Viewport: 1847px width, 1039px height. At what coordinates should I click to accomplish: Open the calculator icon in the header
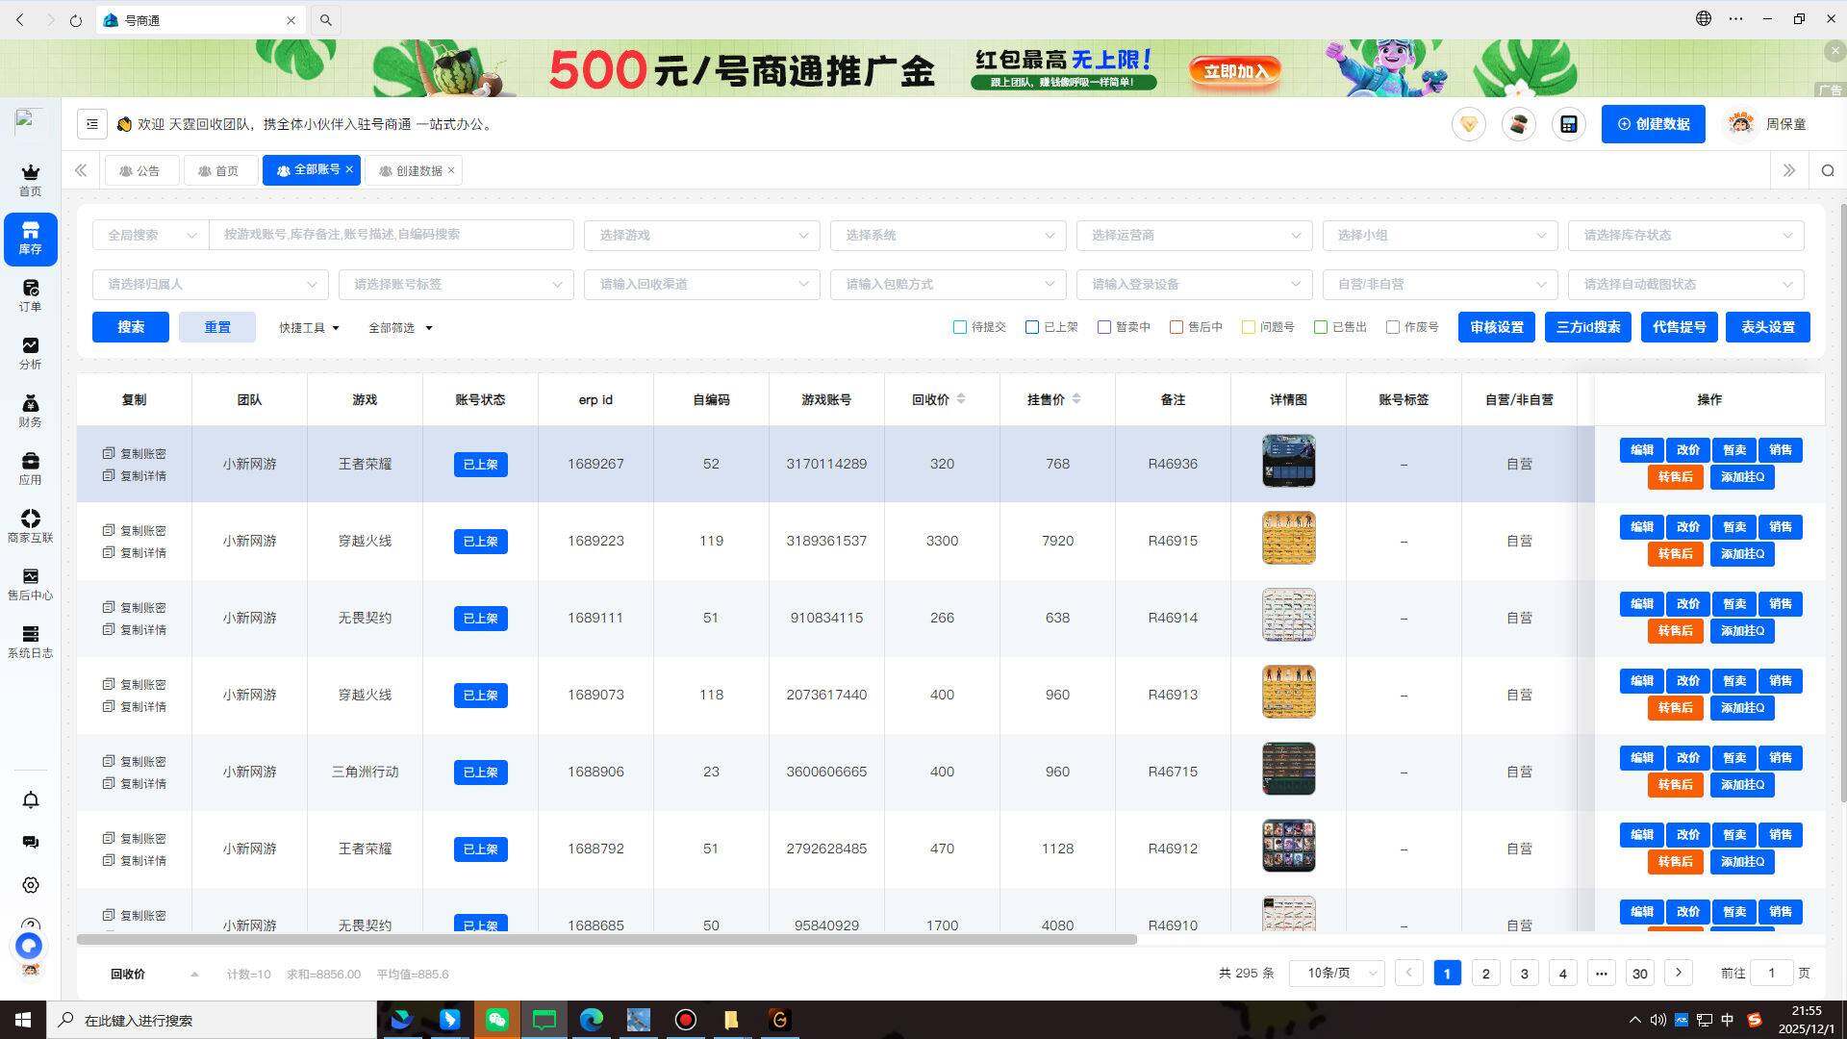pos(1568,123)
